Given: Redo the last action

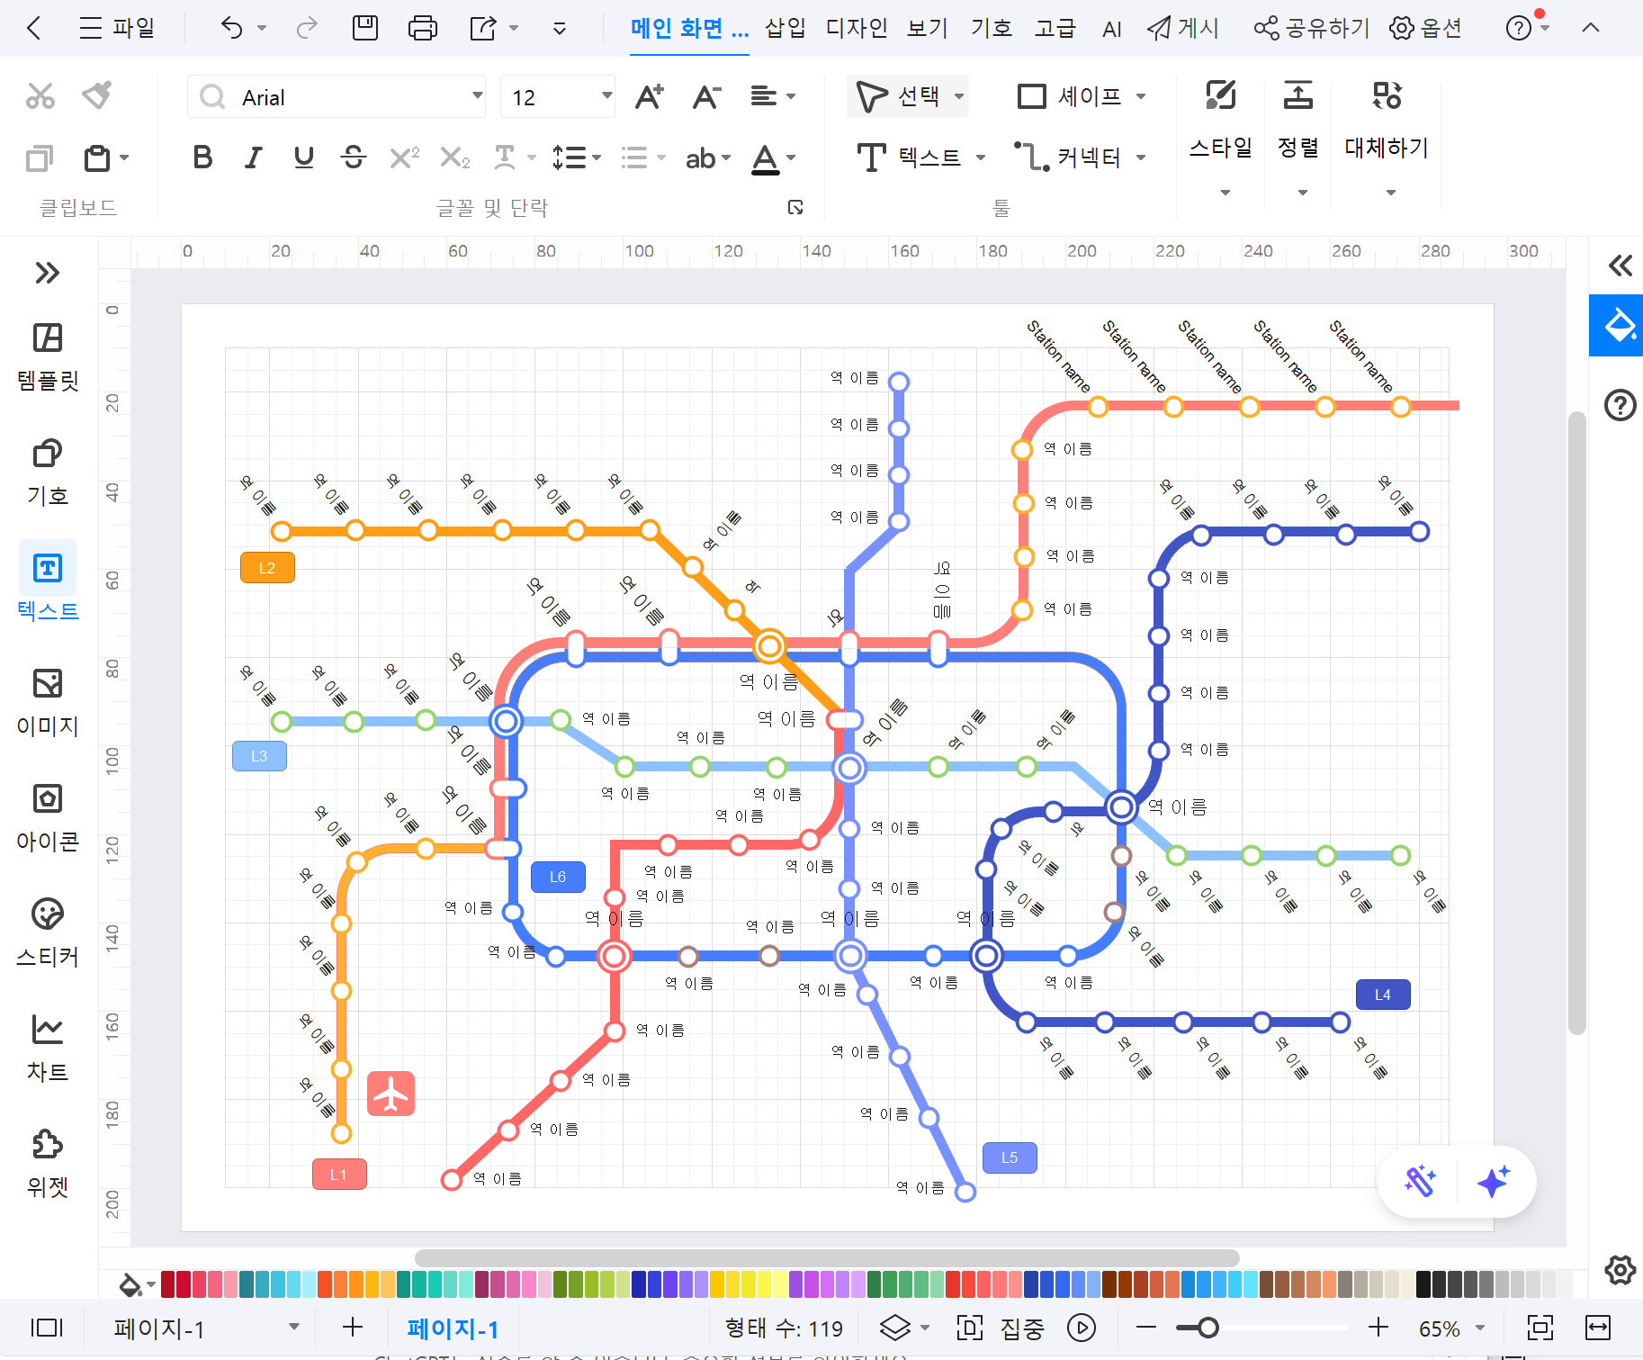Looking at the screenshot, I should click(307, 28).
